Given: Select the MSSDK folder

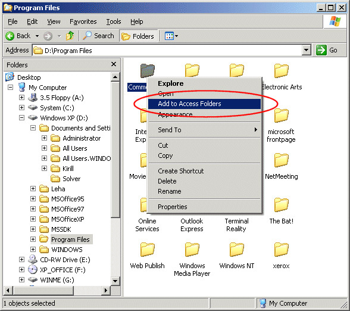Looking at the screenshot, I should 61,229.
